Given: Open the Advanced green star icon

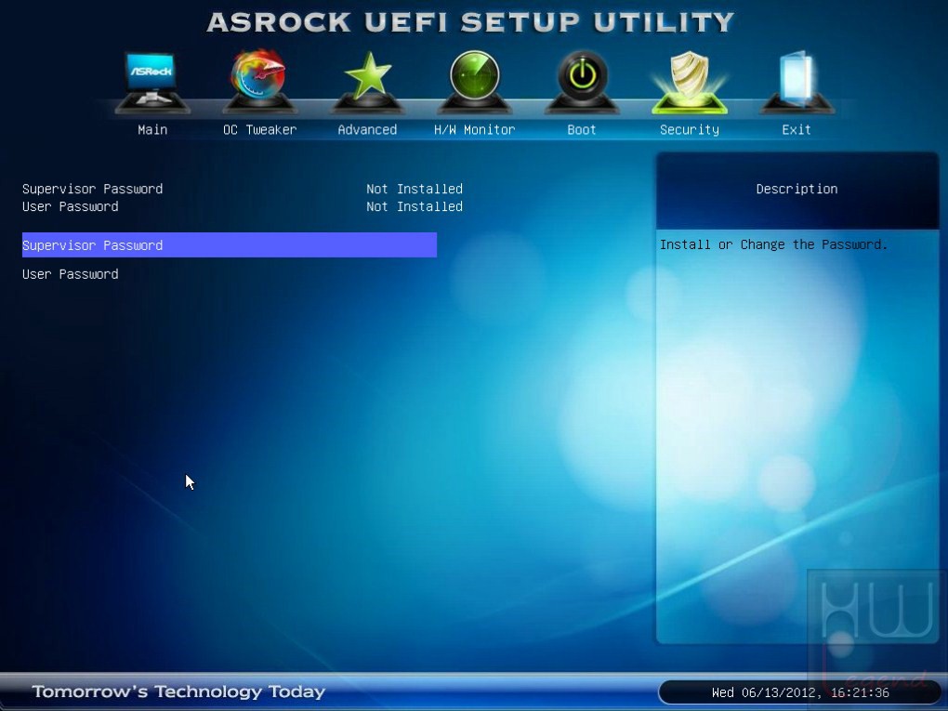Looking at the screenshot, I should click(x=367, y=82).
